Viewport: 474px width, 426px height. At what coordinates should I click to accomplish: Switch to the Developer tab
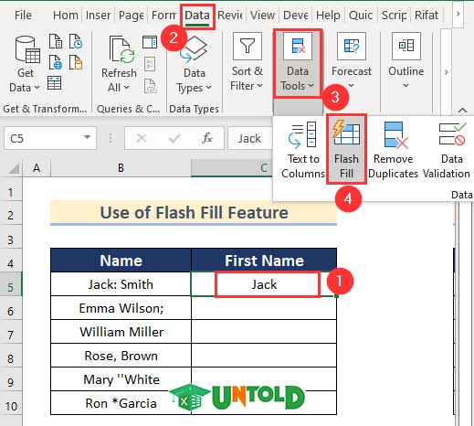click(x=296, y=15)
